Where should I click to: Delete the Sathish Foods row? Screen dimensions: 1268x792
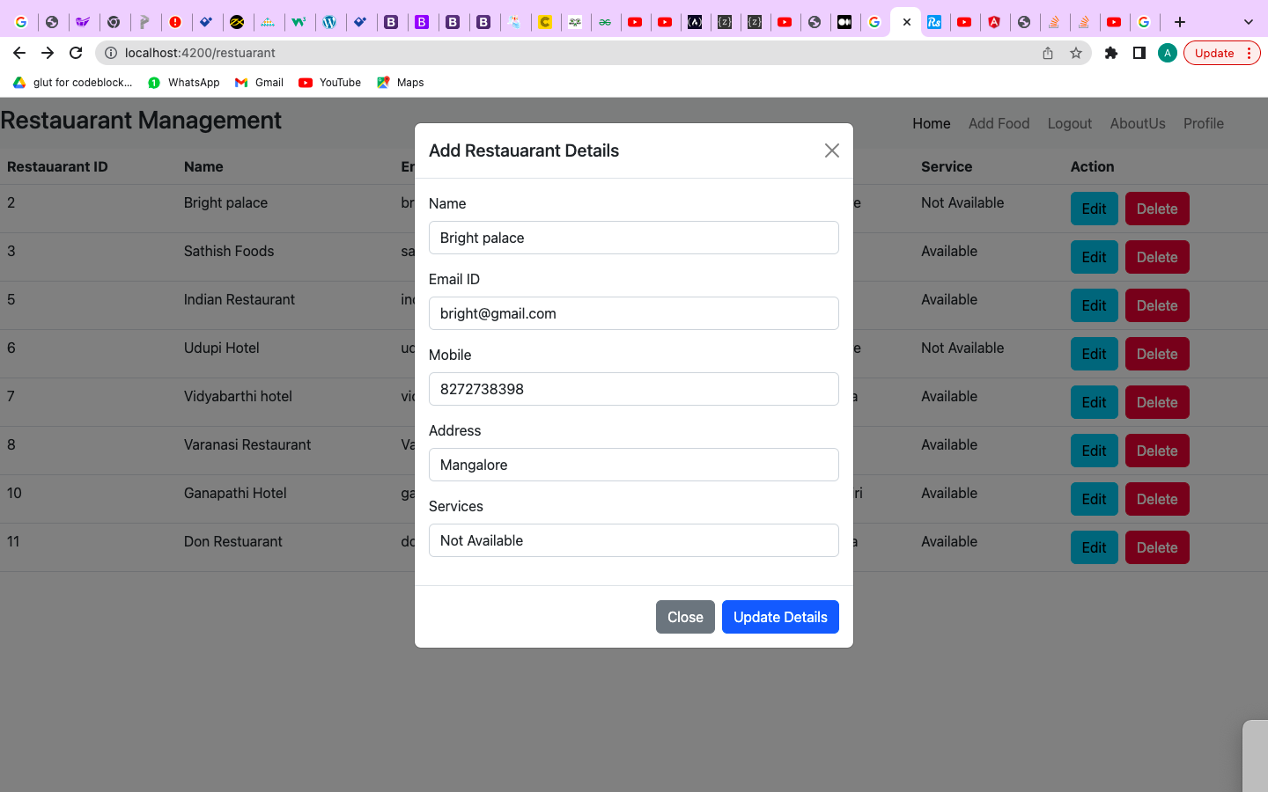click(x=1157, y=257)
